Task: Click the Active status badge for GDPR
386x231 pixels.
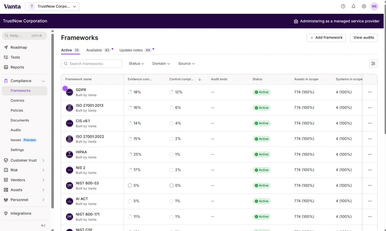Action: (261, 92)
